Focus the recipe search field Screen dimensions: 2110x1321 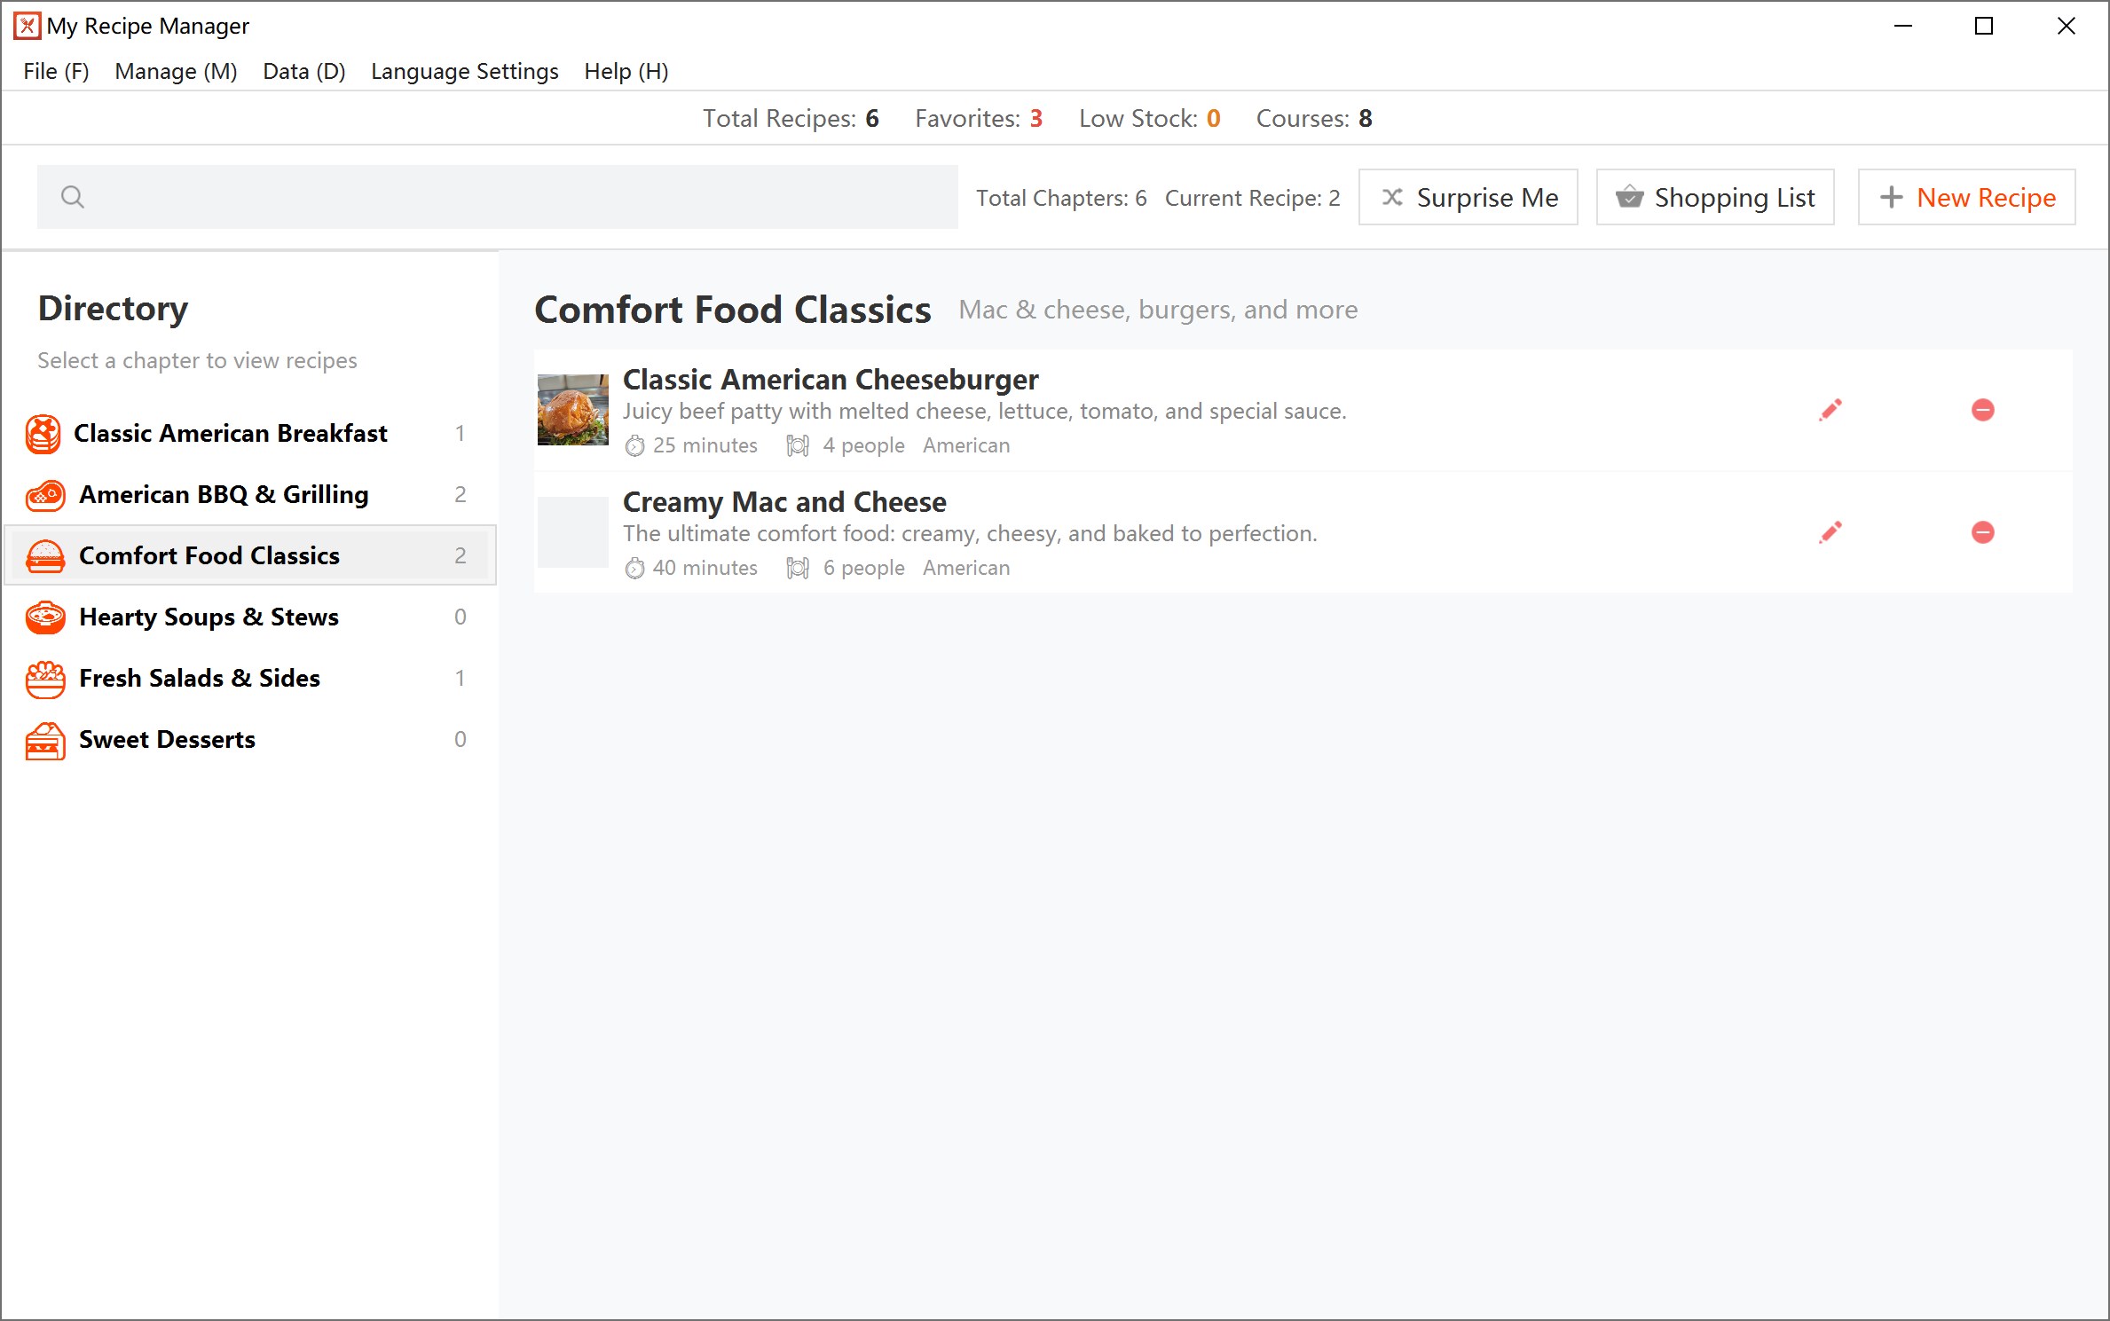tap(497, 197)
